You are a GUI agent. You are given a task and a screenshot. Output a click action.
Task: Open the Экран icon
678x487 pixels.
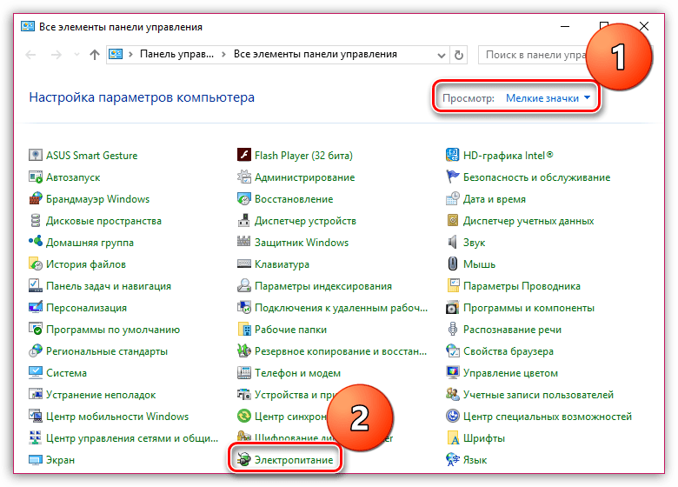(36, 459)
